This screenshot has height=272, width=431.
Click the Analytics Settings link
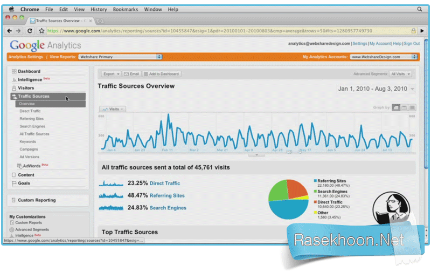(25, 57)
